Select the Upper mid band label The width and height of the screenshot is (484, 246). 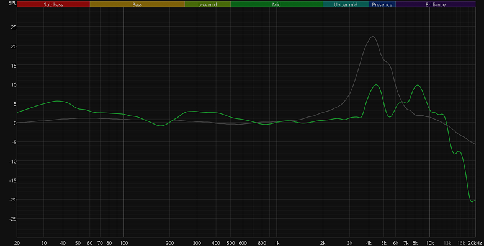[x=346, y=4]
